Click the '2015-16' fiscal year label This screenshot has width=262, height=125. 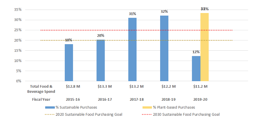tap(73, 99)
